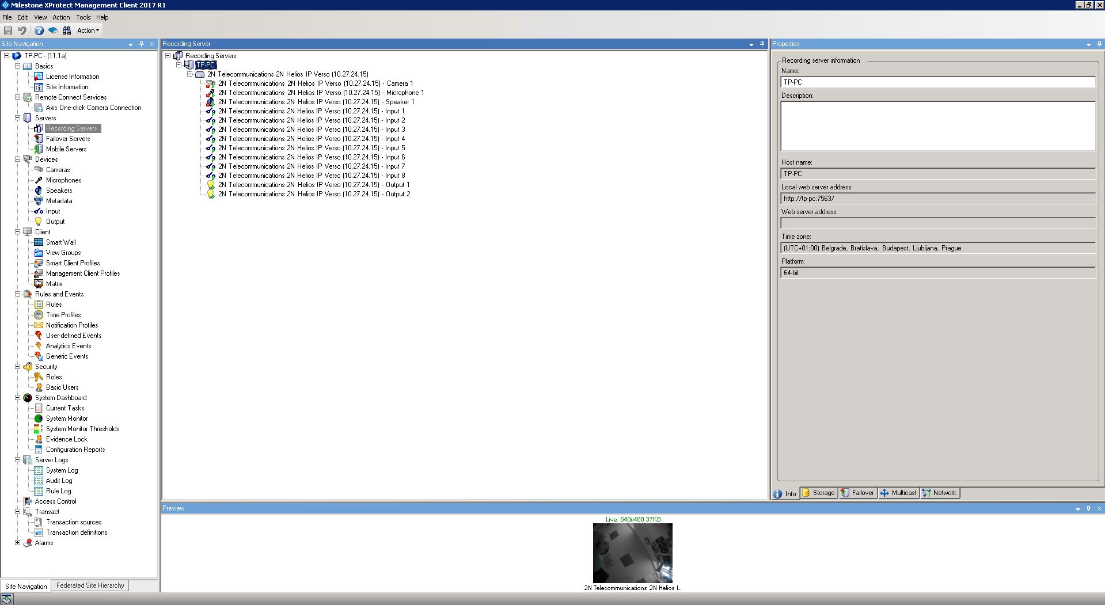Image resolution: width=1105 pixels, height=605 pixels.
Task: Switch to Federated Site Hierarchy tab
Action: [90, 585]
